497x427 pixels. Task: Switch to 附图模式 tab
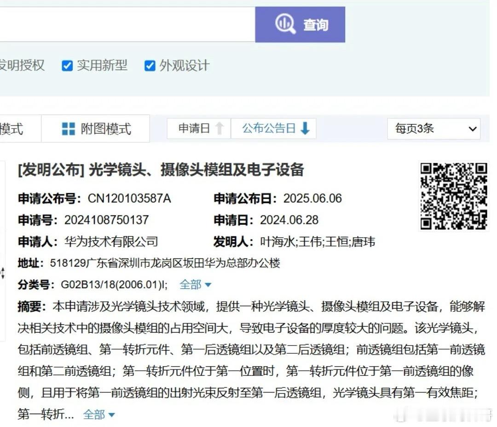pos(96,129)
